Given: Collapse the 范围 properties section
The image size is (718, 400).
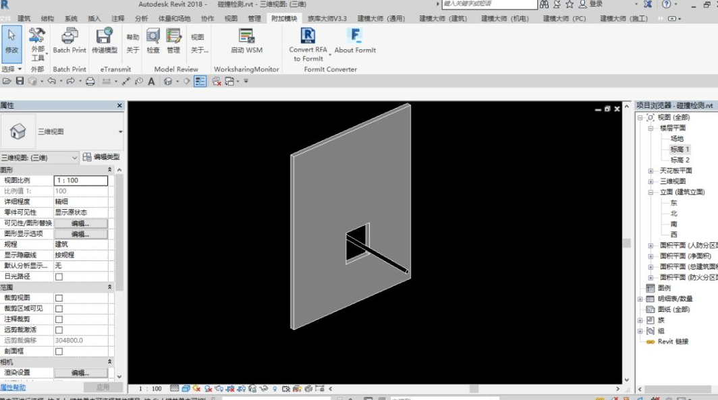Looking at the screenshot, I should 109,287.
